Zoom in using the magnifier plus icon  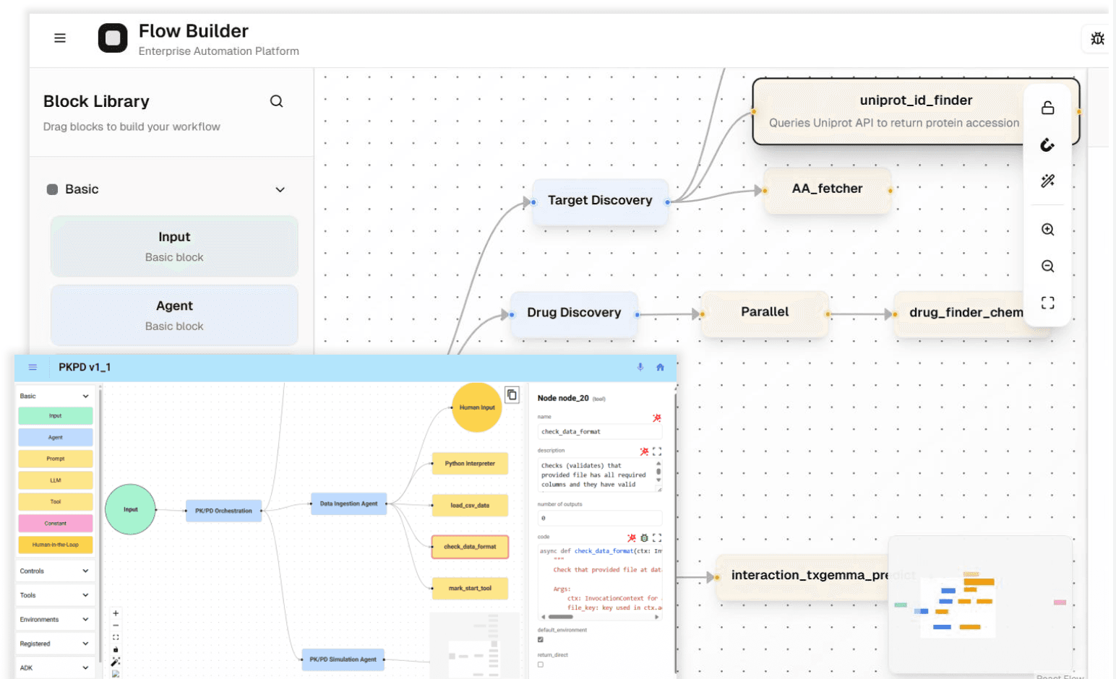coord(1047,230)
